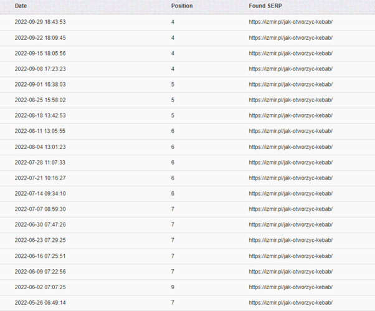375x311 pixels.
Task: Select the date 2022-06-09 07:22:56
Action: click(40, 272)
